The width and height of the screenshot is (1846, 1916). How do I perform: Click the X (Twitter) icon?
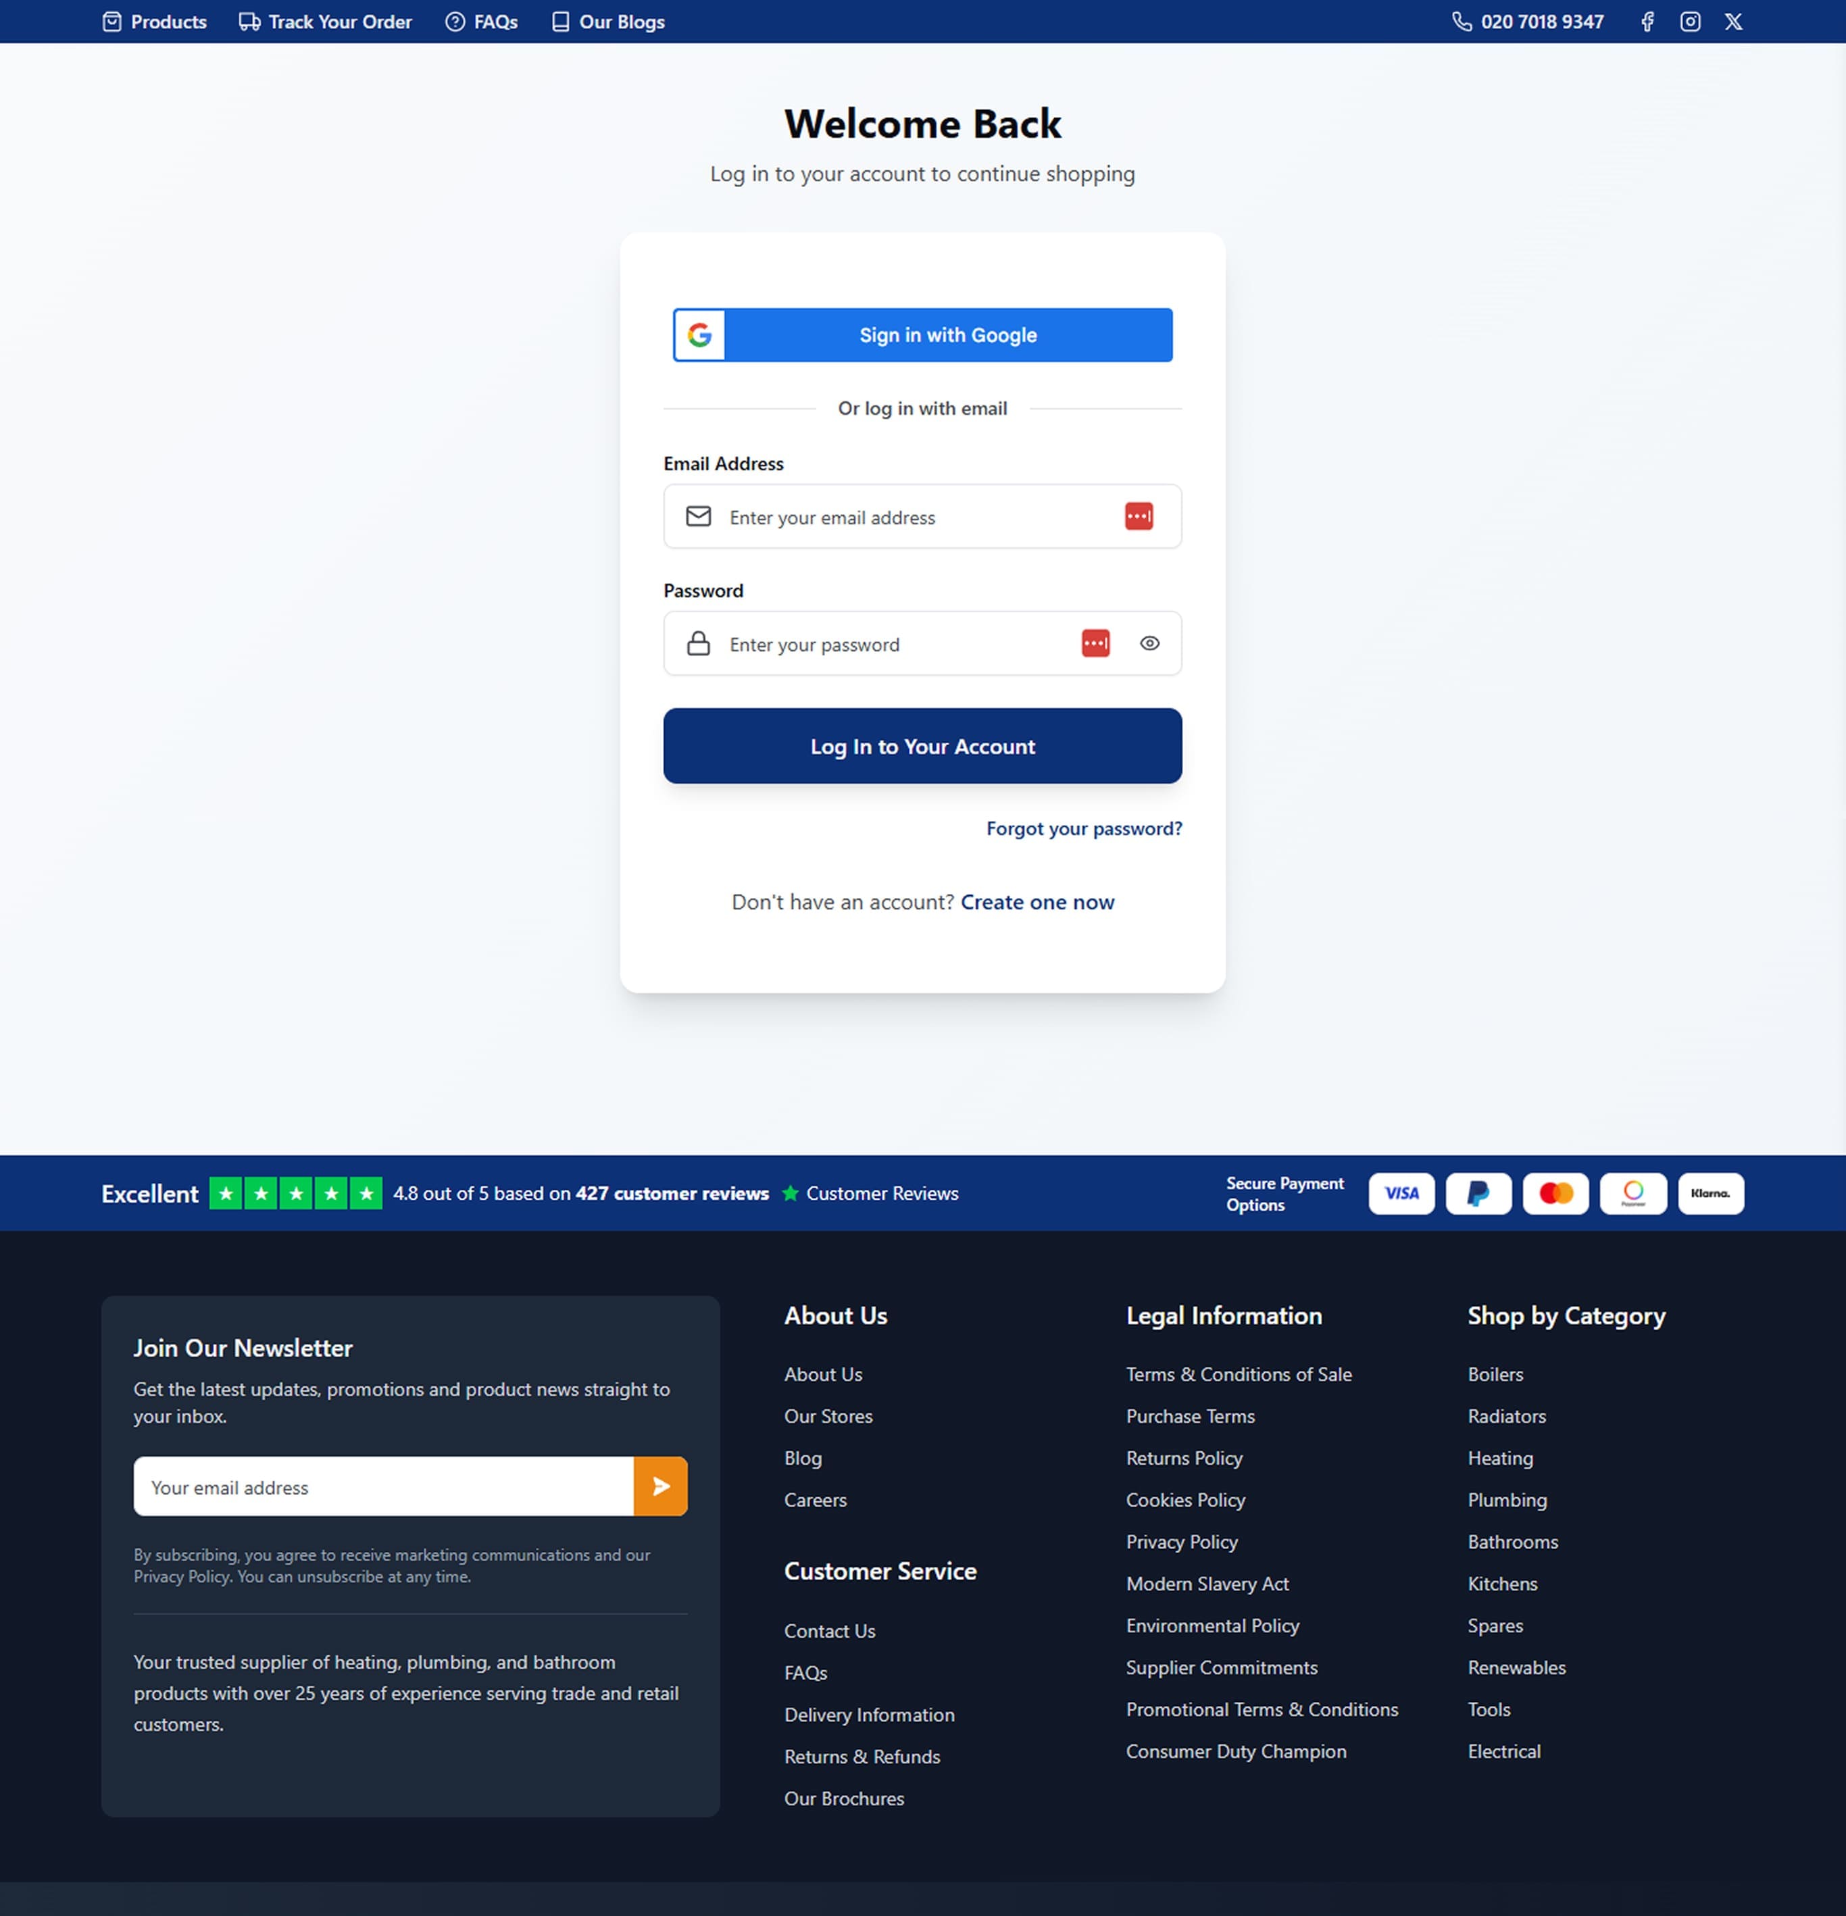point(1734,22)
